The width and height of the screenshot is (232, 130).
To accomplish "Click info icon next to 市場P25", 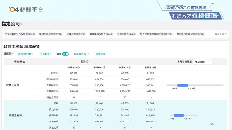I will point(79,67).
